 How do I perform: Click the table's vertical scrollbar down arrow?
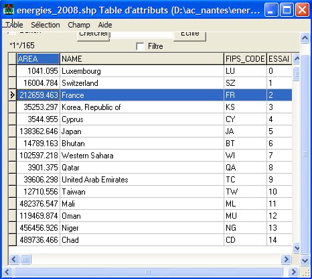click(x=297, y=247)
